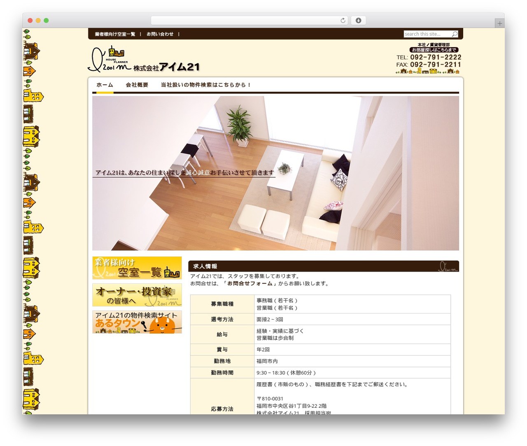
Task: Click the アイム21 company logo
Action: coord(144,60)
